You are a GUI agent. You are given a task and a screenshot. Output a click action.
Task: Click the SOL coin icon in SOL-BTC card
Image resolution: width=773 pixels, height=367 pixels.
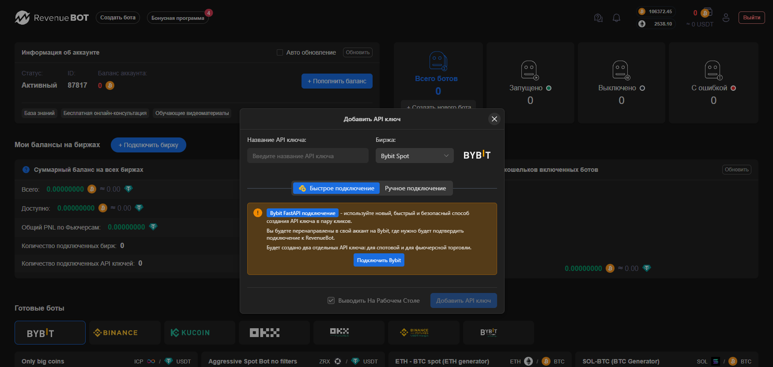tap(716, 361)
